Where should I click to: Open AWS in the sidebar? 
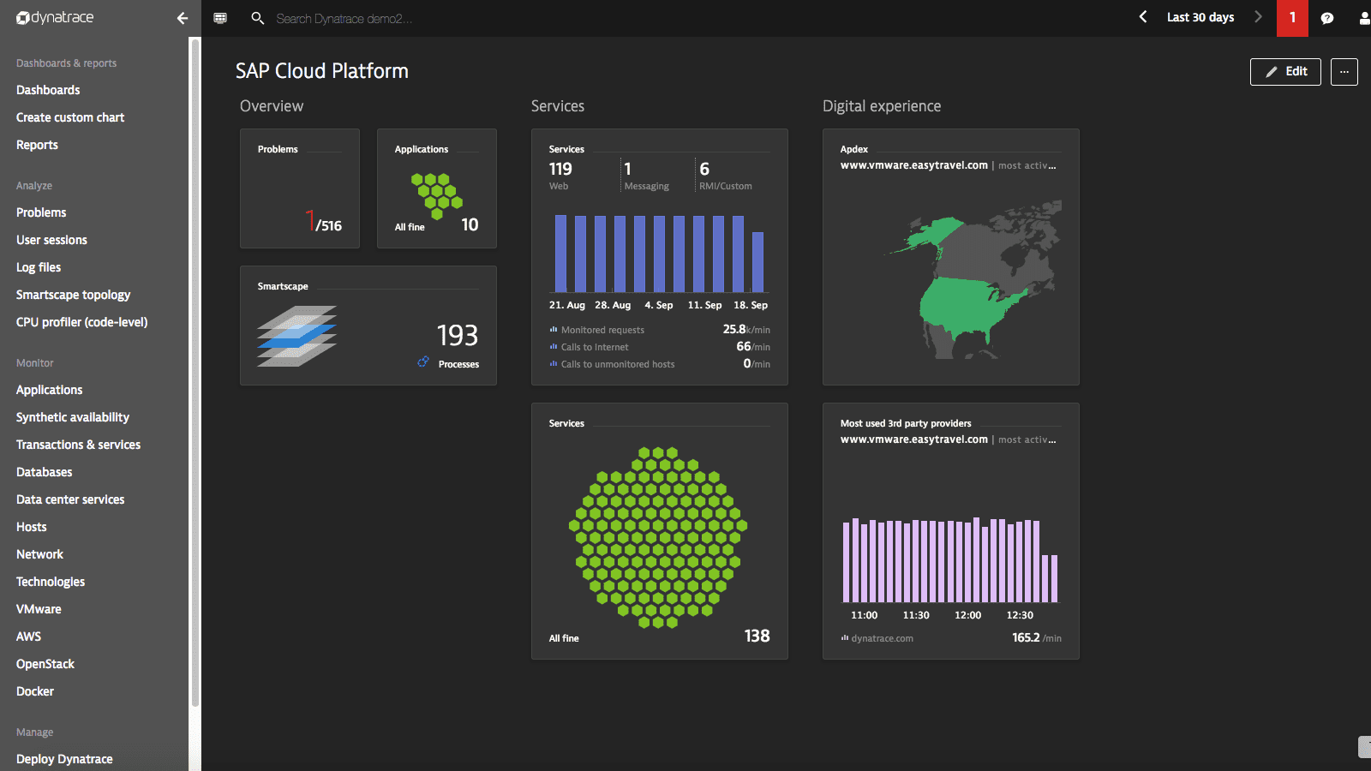(28, 637)
